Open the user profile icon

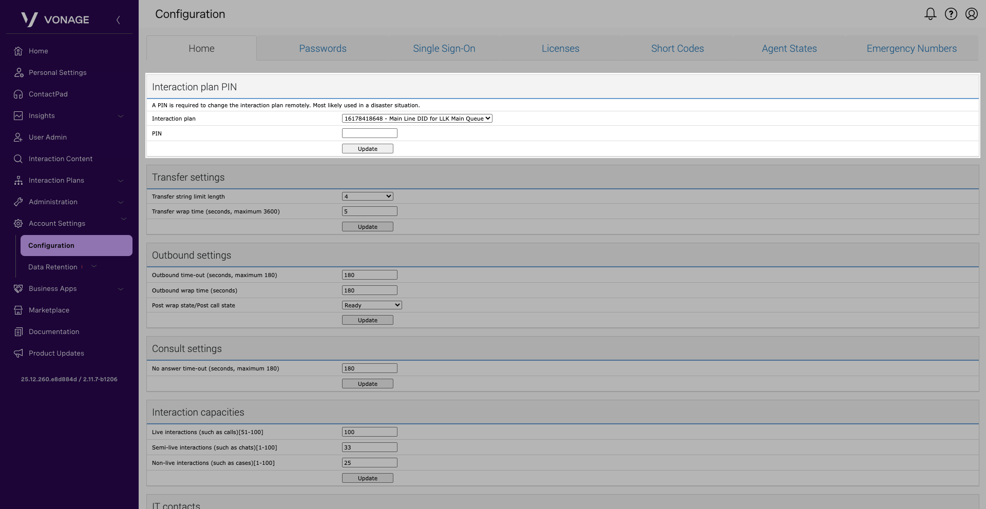(x=971, y=14)
